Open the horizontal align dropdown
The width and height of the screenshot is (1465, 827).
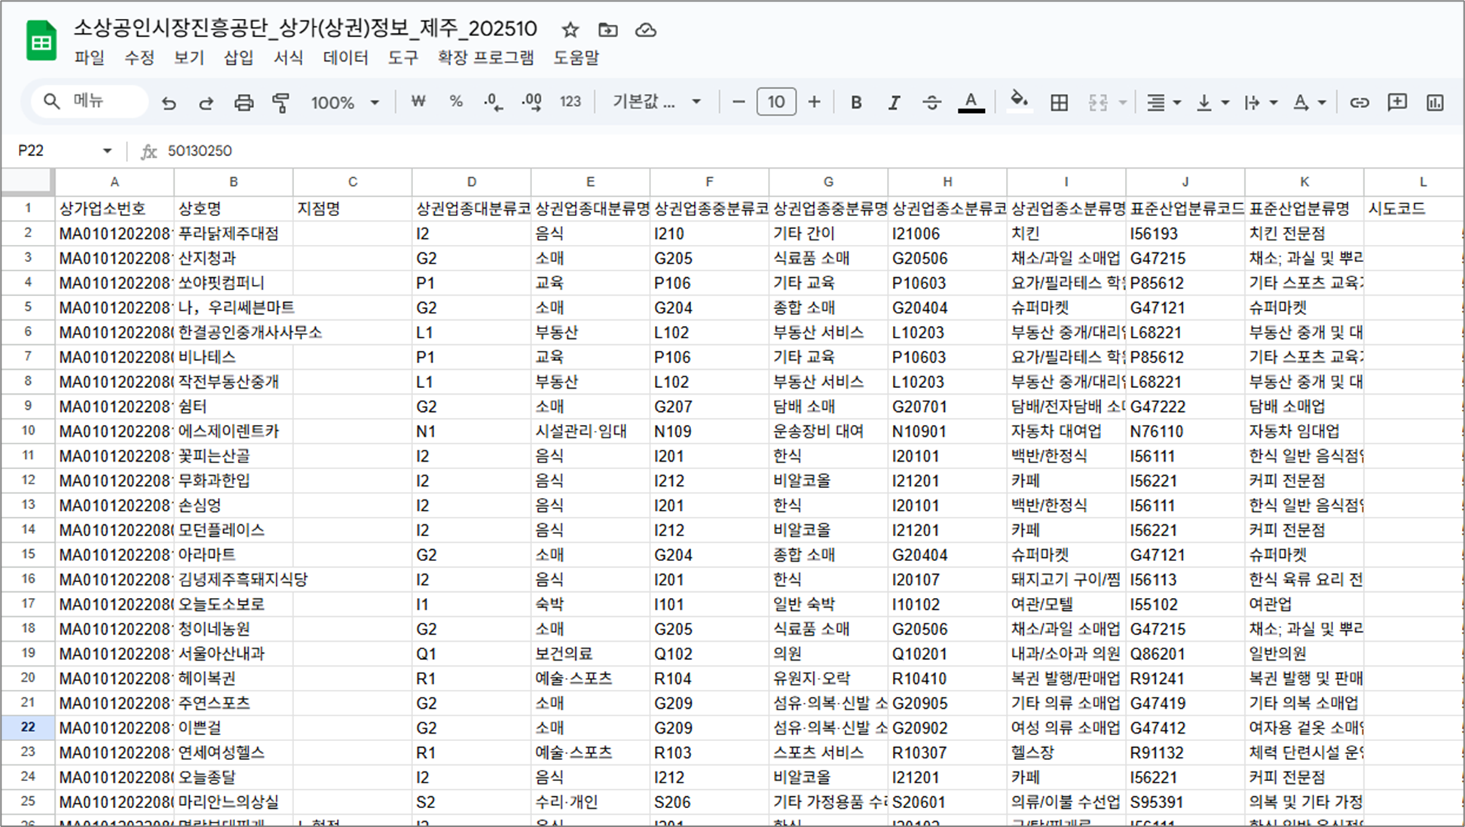(x=1163, y=102)
